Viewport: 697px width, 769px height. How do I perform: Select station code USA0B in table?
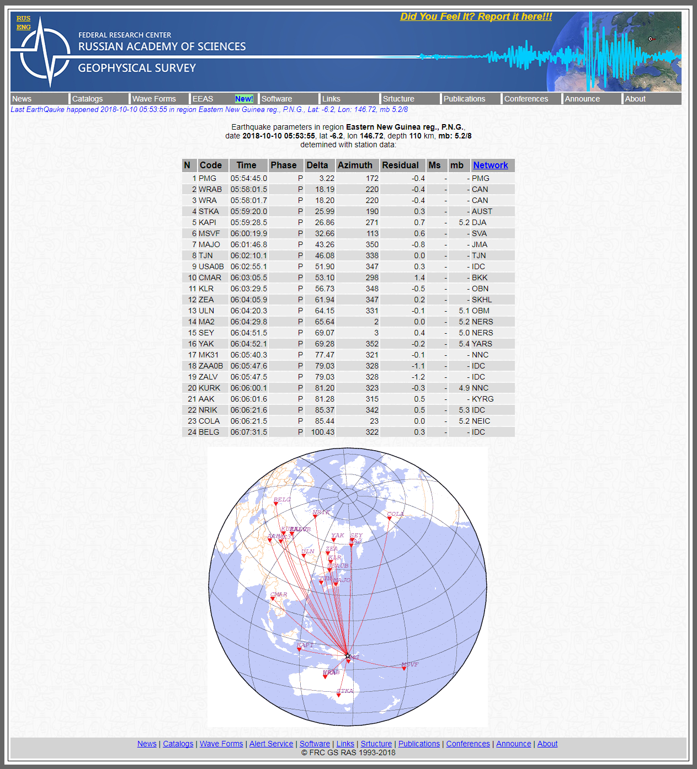coord(211,266)
